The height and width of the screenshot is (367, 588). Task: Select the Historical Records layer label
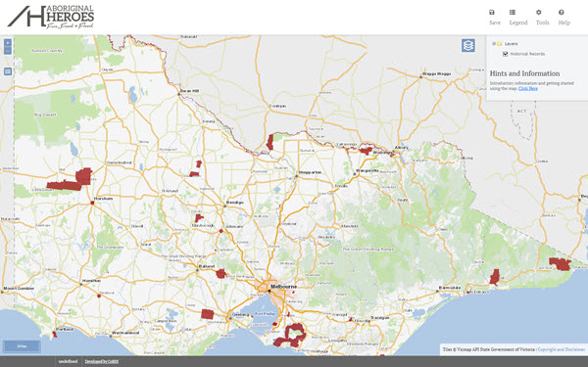pos(527,54)
